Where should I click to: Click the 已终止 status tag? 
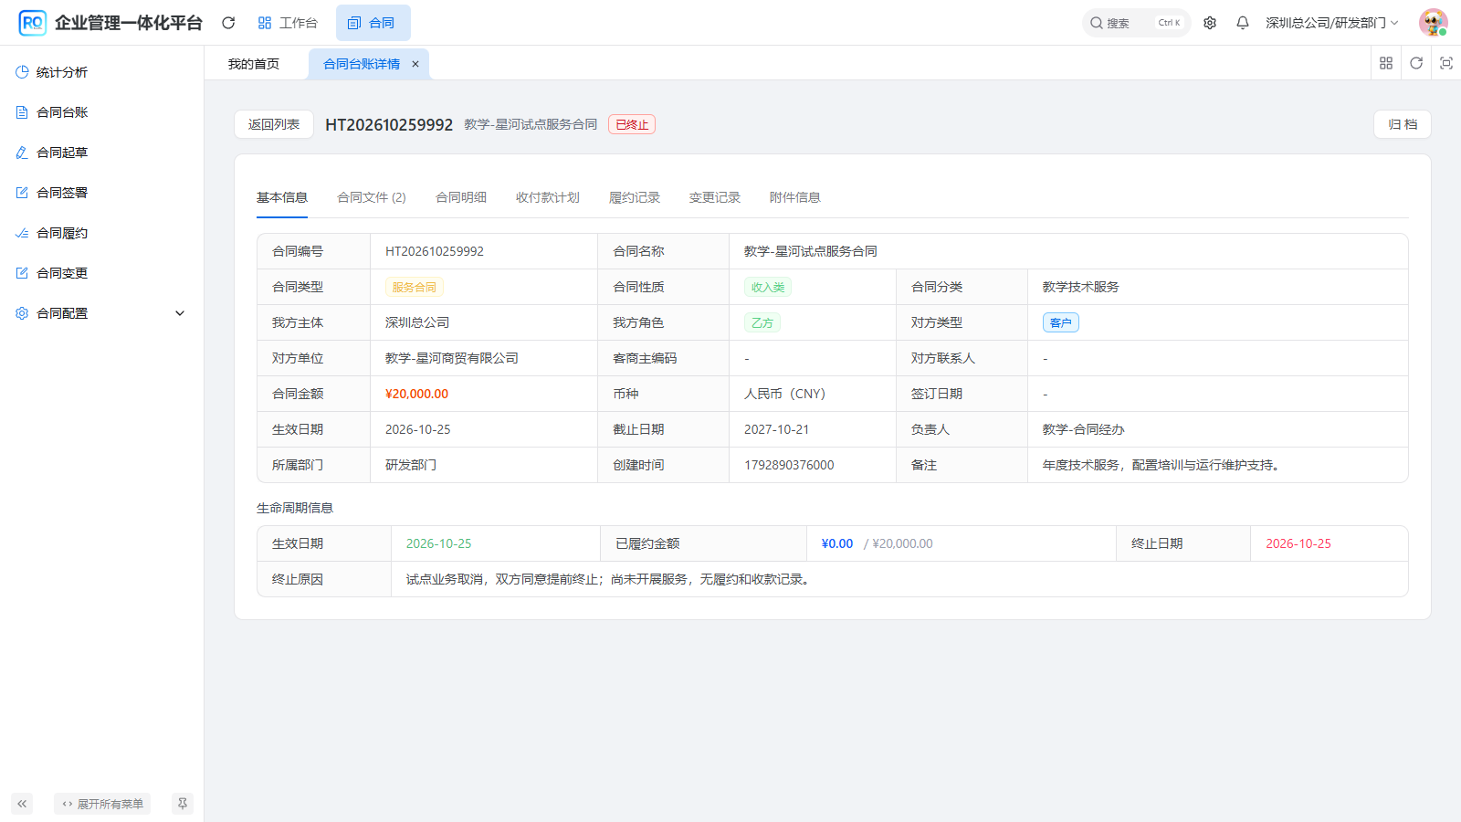[x=632, y=124]
